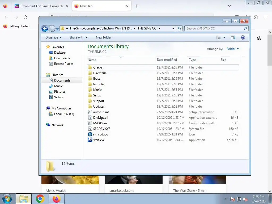The height and width of the screenshot is (204, 272).
Task: Select the MAXIS.ini file icon
Action: [x=90, y=123]
